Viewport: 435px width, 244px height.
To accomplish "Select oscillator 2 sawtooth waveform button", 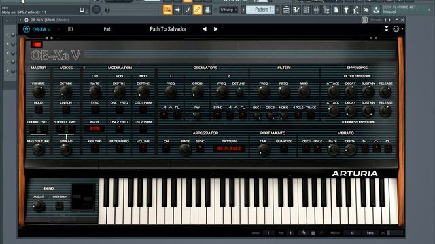I will coord(230,115).
